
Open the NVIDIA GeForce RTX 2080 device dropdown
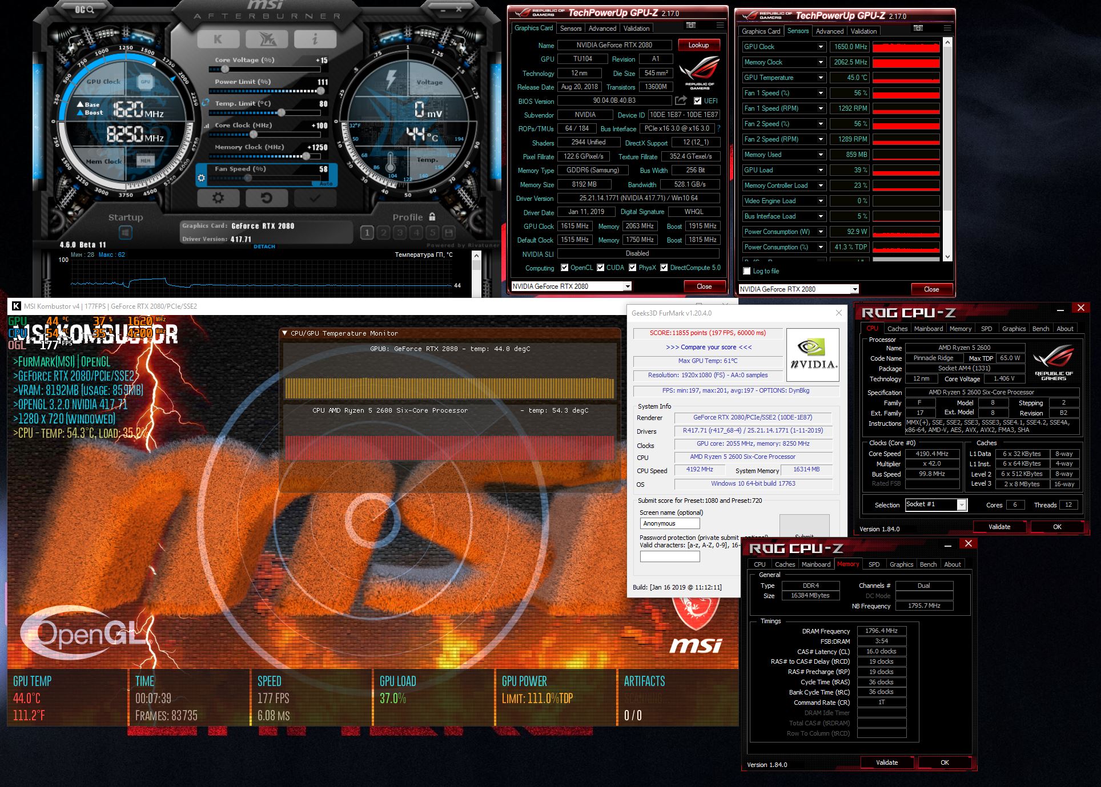coord(627,286)
